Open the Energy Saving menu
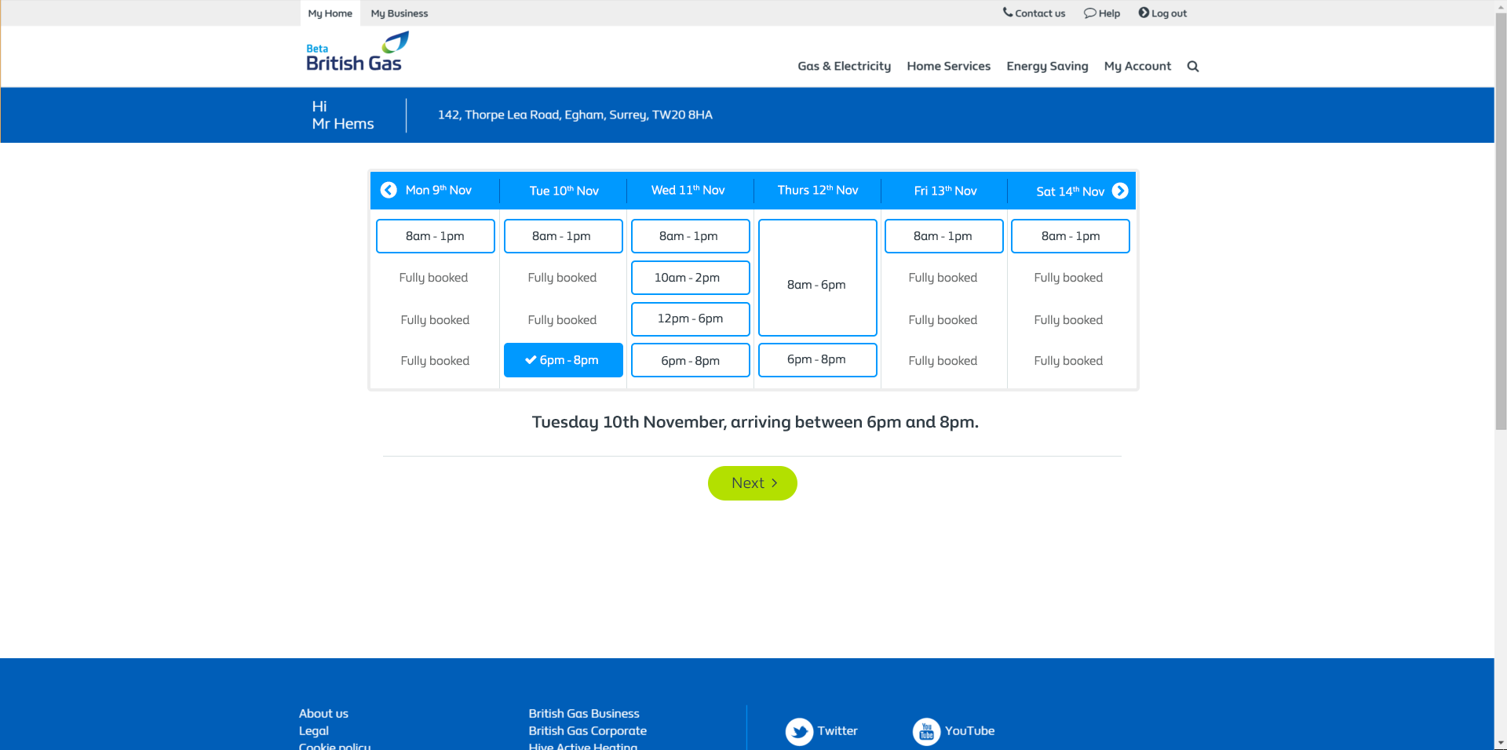This screenshot has width=1507, height=750. [1046, 66]
